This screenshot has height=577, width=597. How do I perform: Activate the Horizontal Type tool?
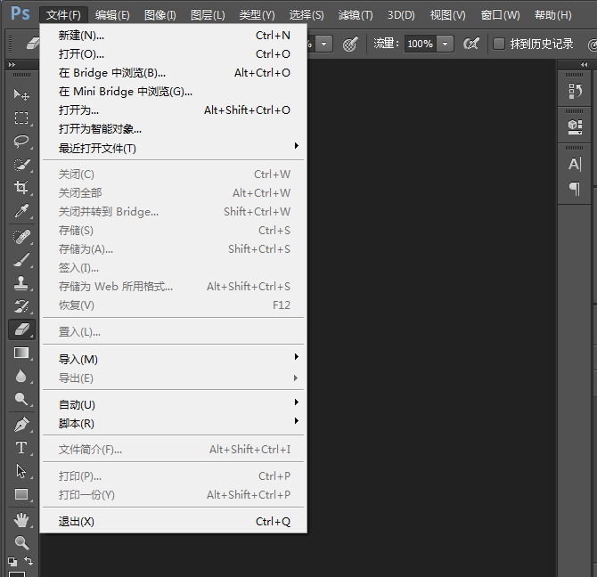21,448
